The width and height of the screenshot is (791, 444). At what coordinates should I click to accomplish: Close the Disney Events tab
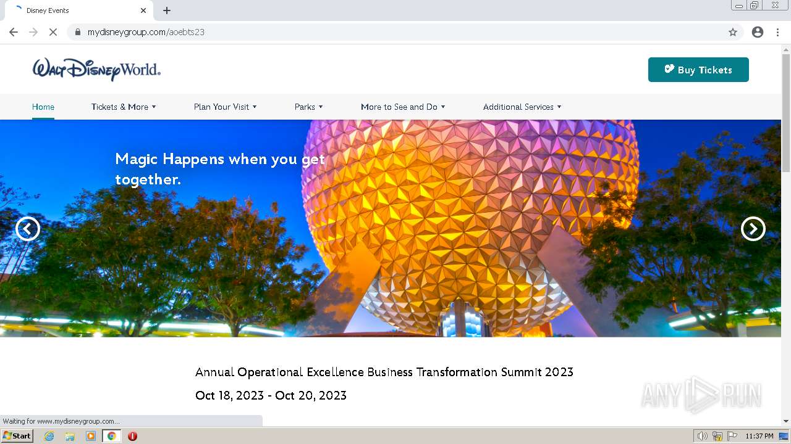(143, 10)
